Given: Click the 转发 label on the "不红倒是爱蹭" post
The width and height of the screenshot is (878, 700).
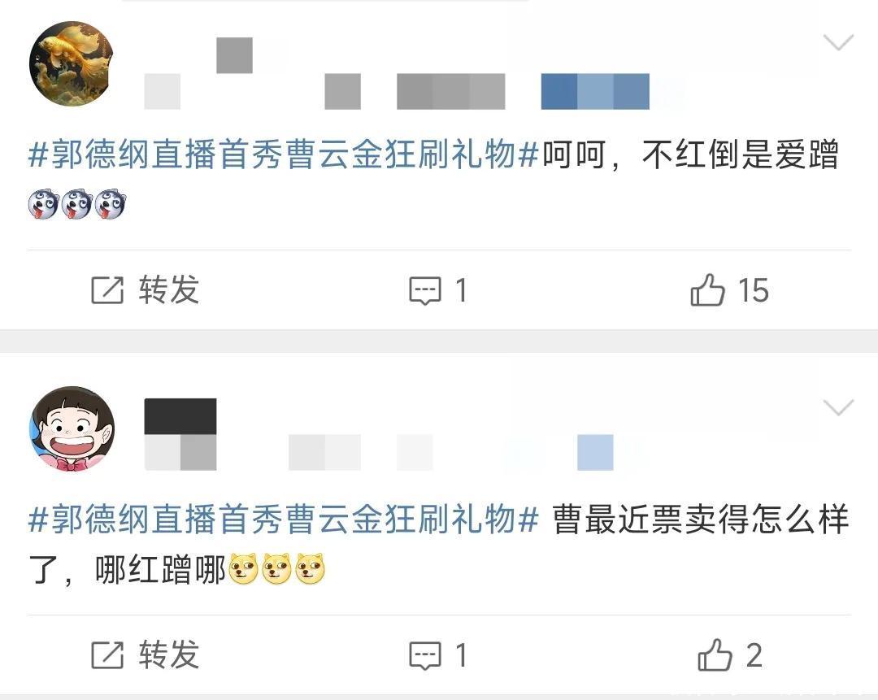Looking at the screenshot, I should coord(169,290).
